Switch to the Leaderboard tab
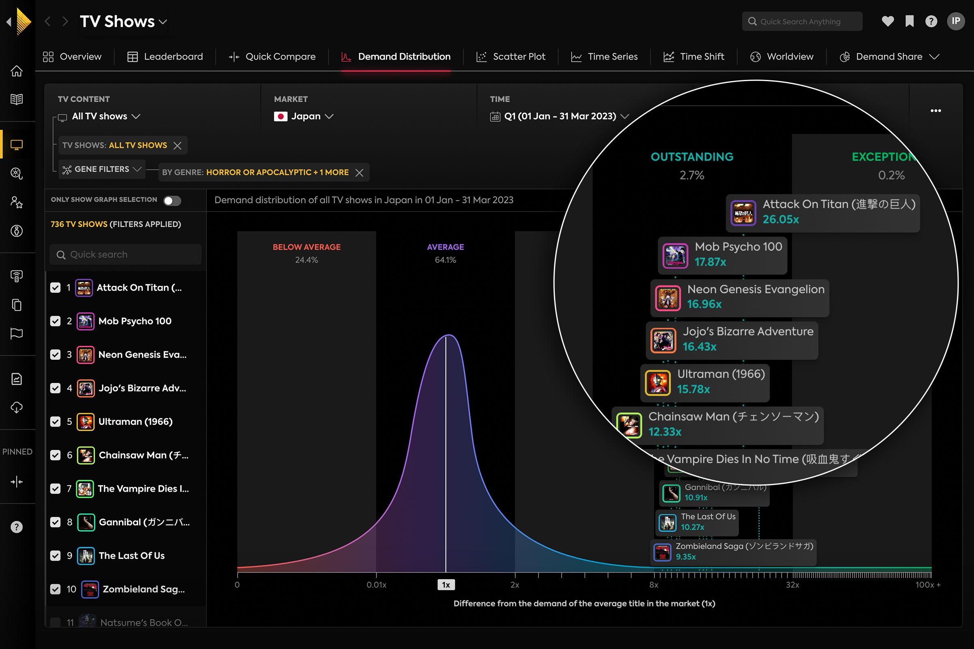974x649 pixels. [165, 57]
